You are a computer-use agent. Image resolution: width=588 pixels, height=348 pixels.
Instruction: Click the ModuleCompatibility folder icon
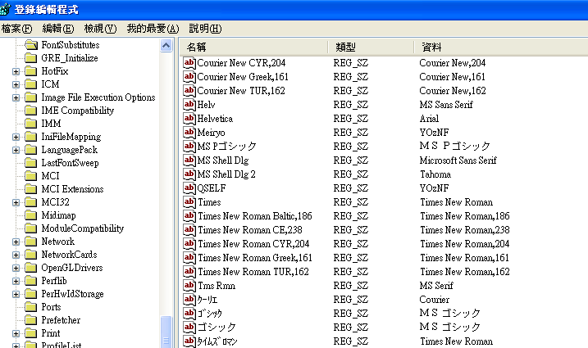pyautogui.click(x=30, y=228)
